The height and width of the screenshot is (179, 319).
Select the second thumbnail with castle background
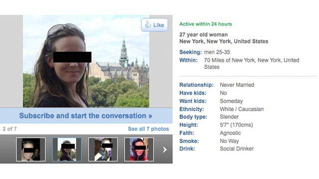coord(67,150)
